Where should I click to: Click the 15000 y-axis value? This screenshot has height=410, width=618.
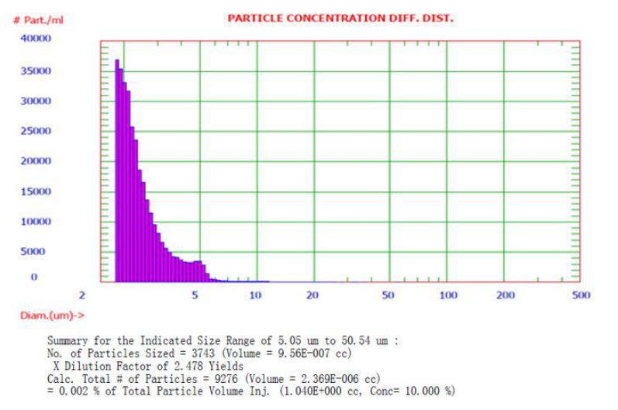tap(36, 191)
